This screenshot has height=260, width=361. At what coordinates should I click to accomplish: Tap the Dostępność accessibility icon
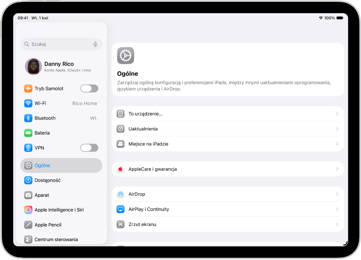tap(28, 180)
